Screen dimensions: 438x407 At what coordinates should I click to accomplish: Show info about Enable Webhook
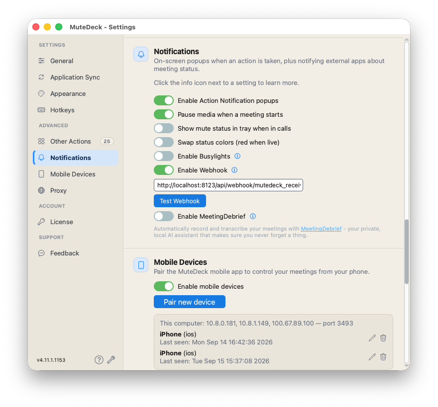point(234,170)
